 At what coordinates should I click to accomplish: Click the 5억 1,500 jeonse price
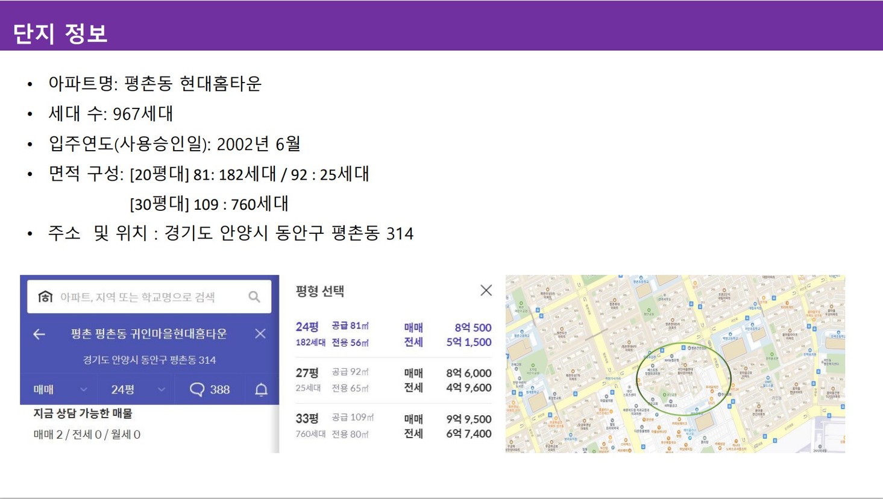point(468,342)
